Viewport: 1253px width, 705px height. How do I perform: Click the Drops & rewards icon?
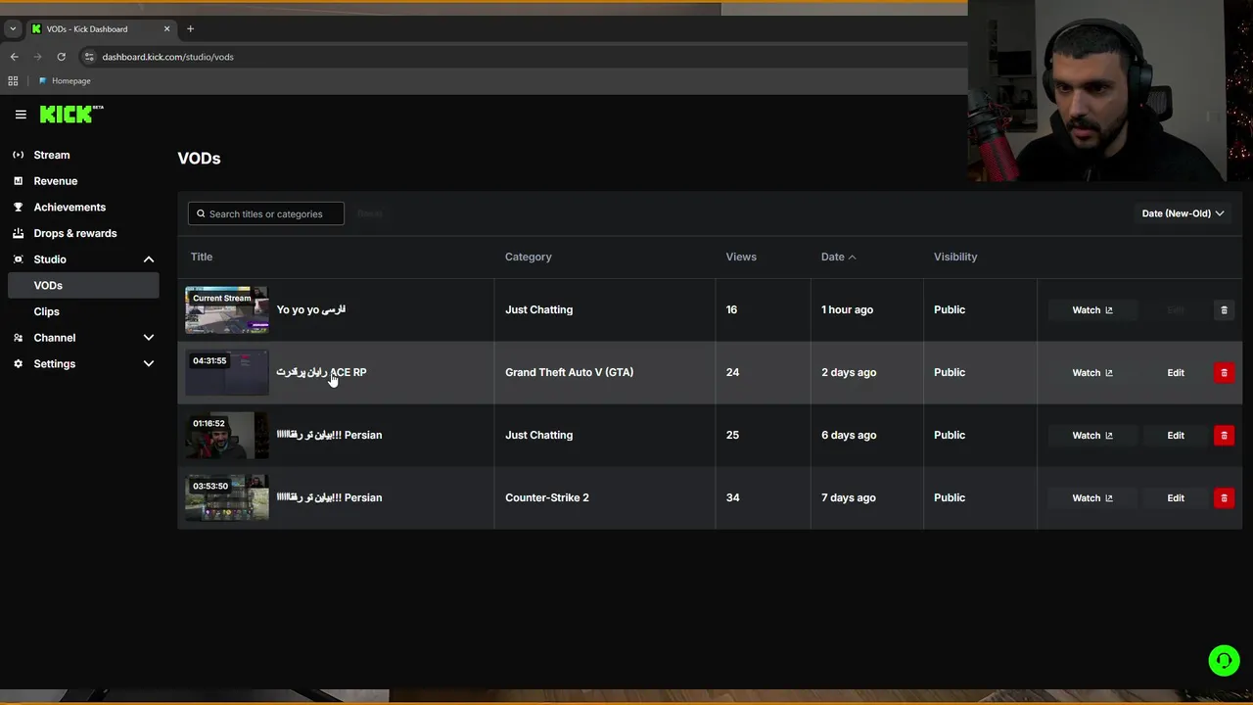pyautogui.click(x=19, y=233)
